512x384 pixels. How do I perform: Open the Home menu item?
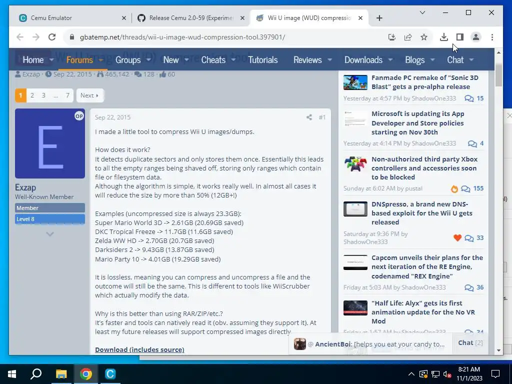point(33,60)
